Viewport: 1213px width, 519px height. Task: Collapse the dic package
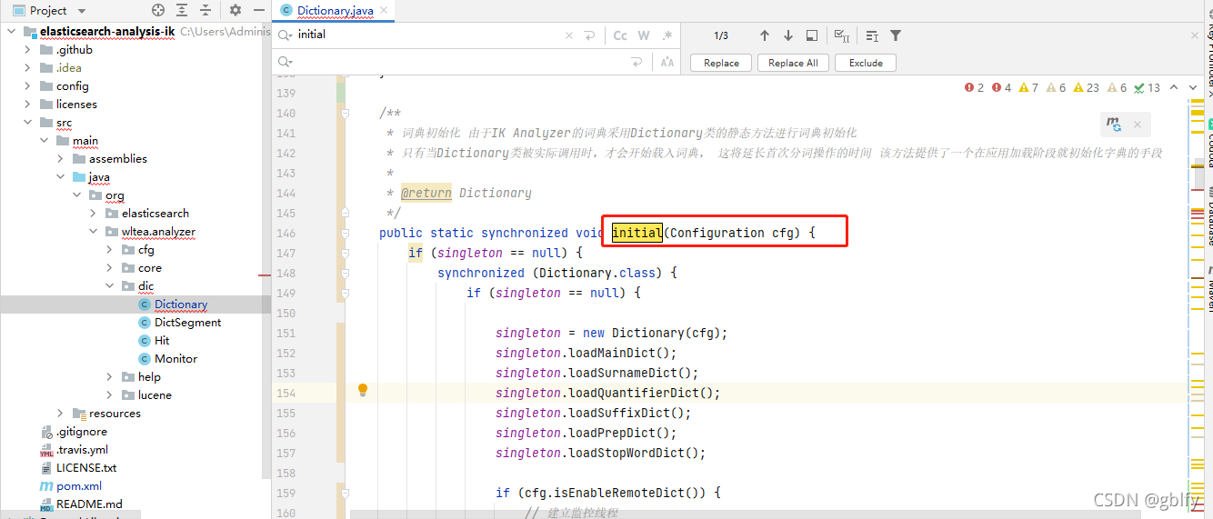click(110, 286)
